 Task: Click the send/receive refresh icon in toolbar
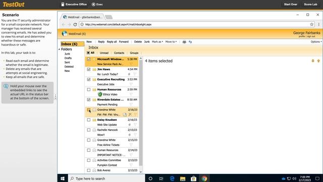pyautogui.click(x=190, y=42)
